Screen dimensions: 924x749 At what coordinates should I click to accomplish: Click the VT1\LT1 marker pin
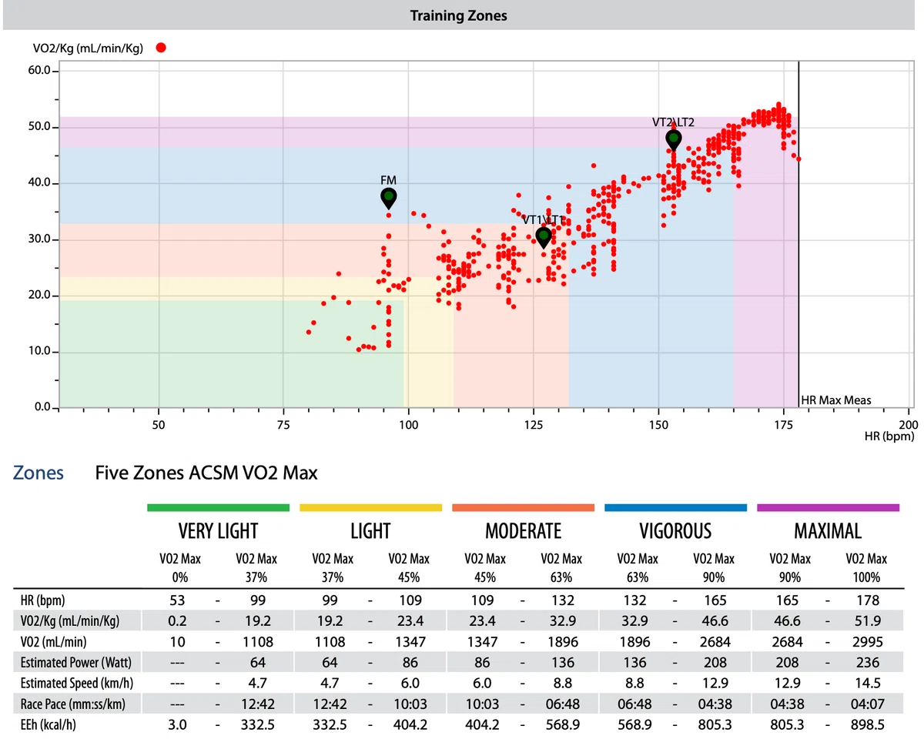coord(543,238)
